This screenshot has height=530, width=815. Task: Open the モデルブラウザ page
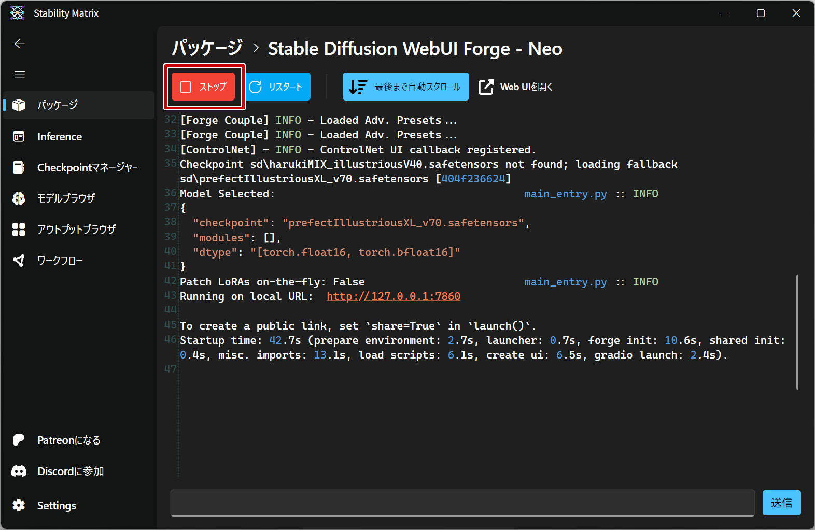coord(66,198)
